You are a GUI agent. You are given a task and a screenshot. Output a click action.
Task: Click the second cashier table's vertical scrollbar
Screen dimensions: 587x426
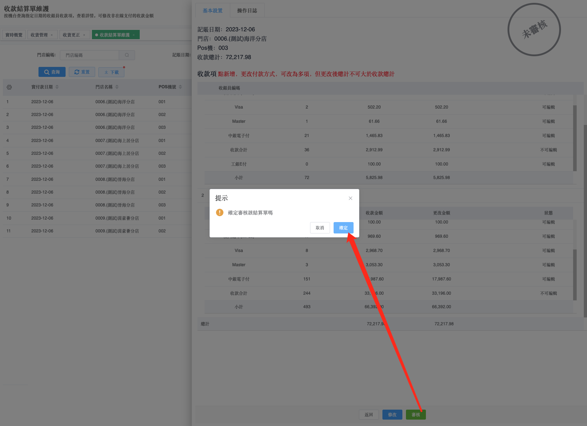(575, 275)
